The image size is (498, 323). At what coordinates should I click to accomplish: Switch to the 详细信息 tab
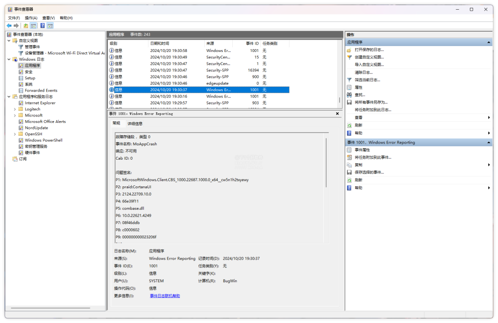[135, 124]
